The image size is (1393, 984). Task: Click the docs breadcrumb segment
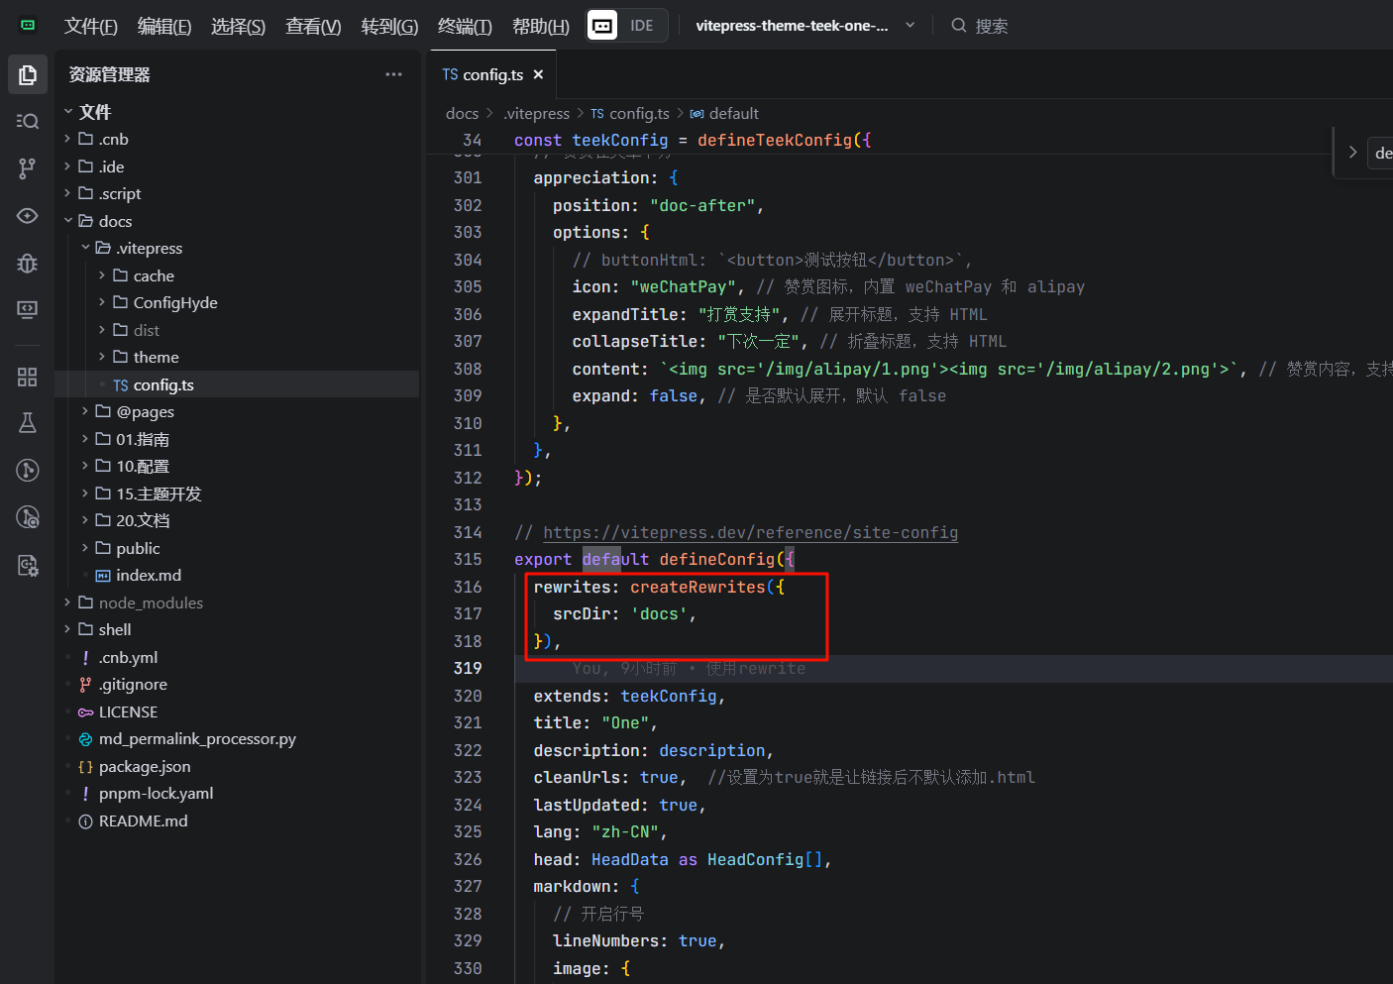coord(462,113)
